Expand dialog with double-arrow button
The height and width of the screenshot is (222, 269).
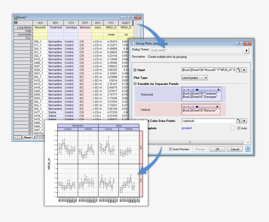pyautogui.click(x=248, y=149)
